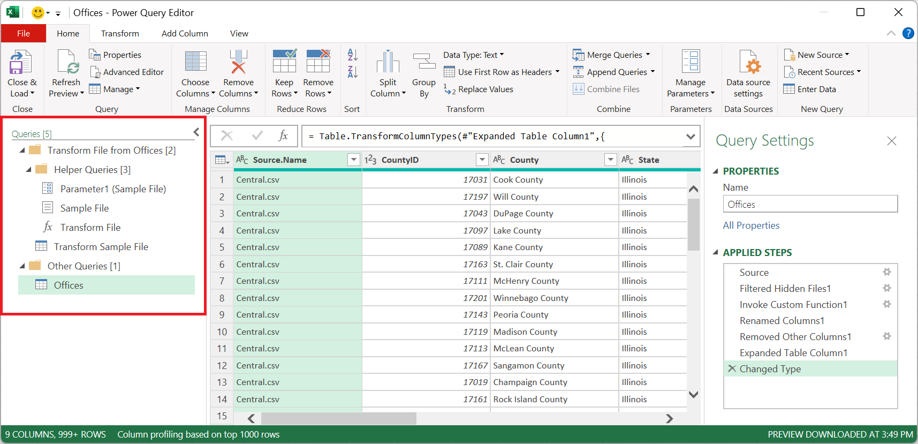Open Data source settings
Screen dimensions: 918x444
(x=748, y=74)
